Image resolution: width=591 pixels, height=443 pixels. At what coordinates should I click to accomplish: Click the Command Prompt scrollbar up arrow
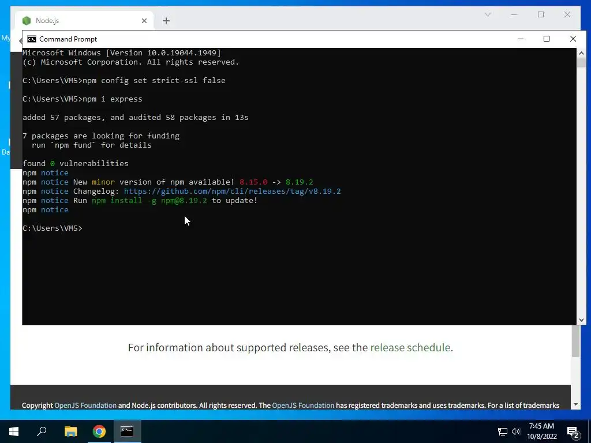click(x=581, y=53)
